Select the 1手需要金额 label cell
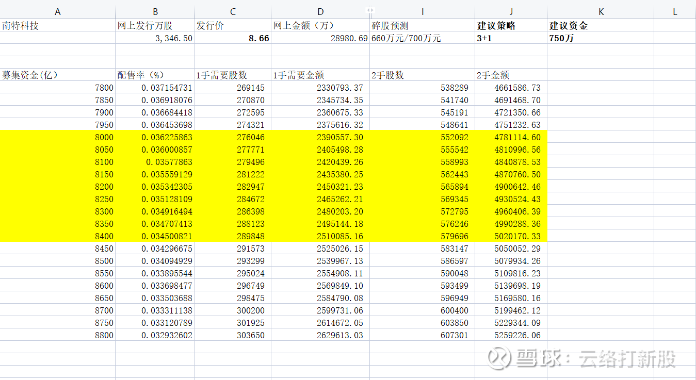 (320, 75)
